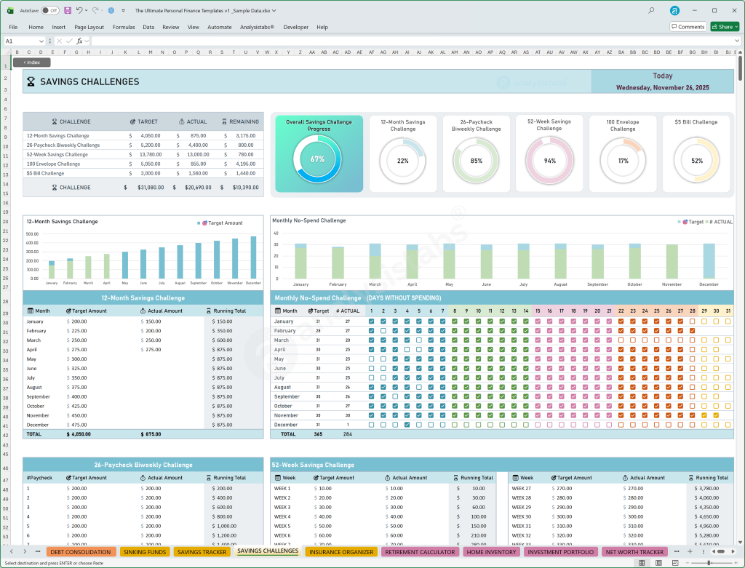
Task: Click the Index back button
Action: pyautogui.click(x=31, y=63)
